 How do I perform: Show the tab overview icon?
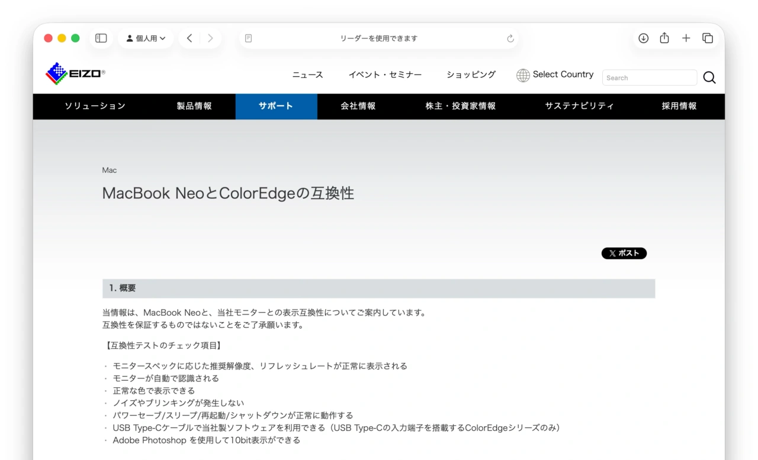coord(708,38)
